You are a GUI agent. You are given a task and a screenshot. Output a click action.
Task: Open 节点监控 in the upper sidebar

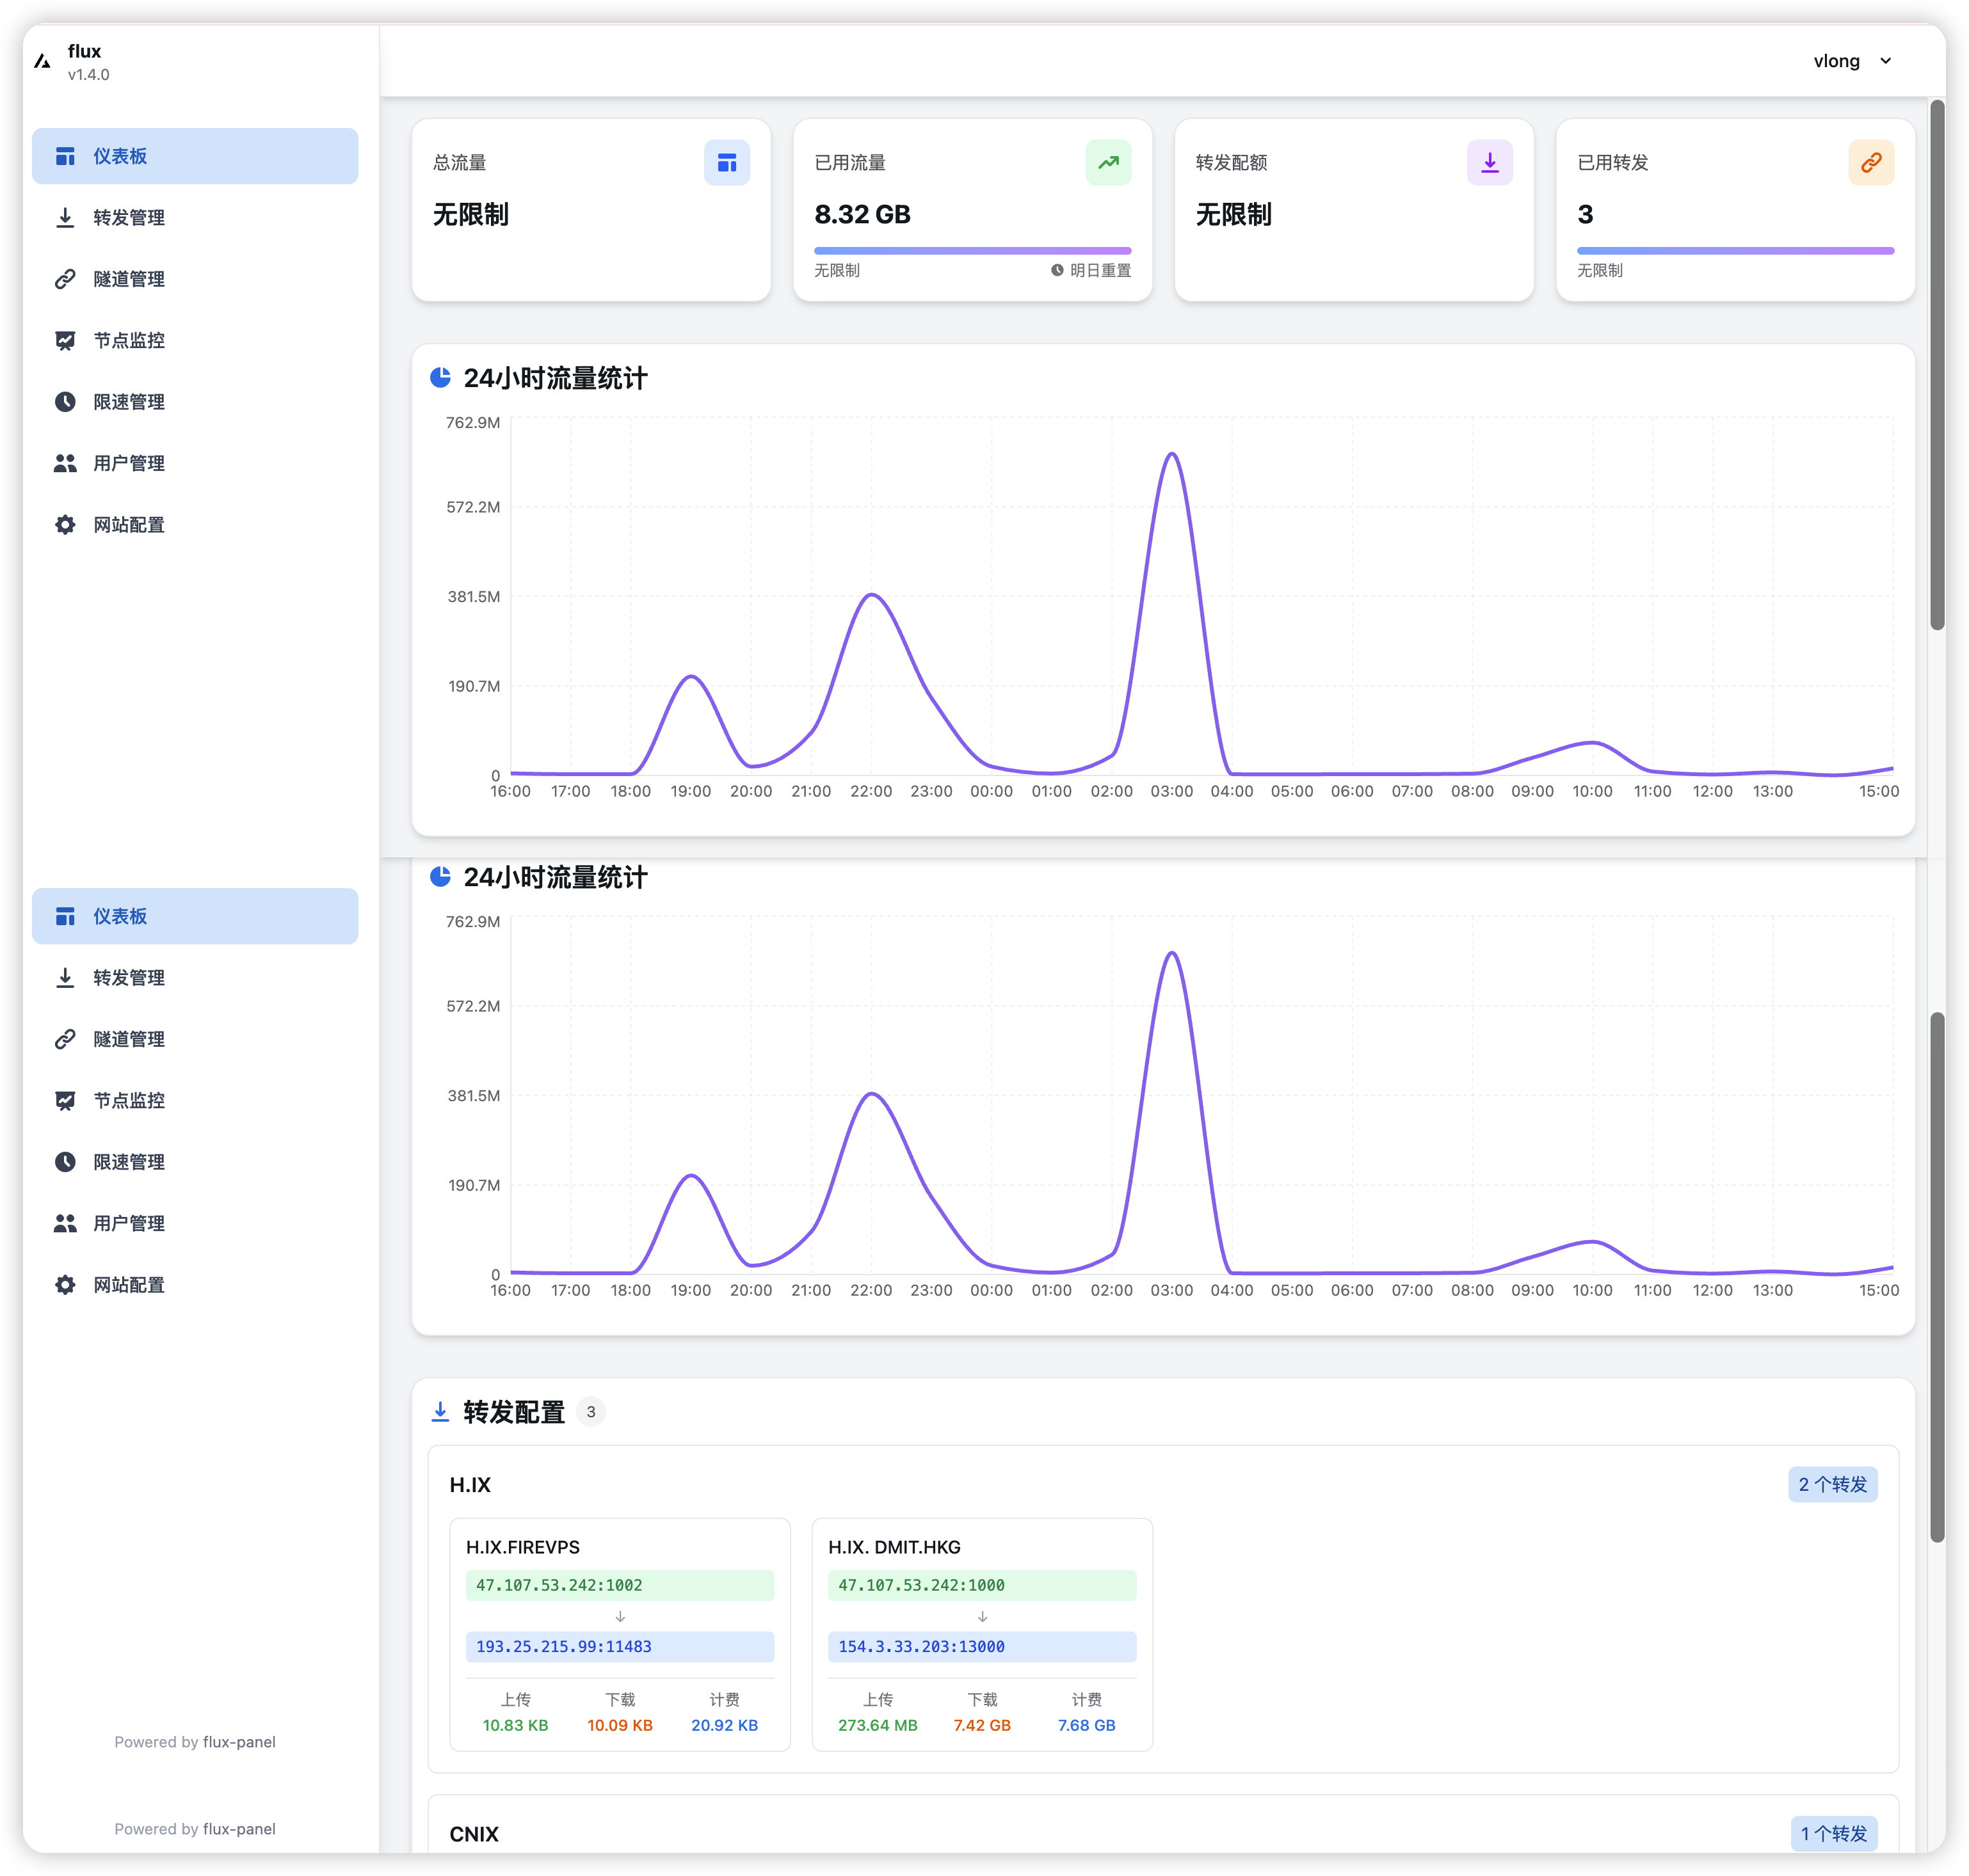coord(129,341)
